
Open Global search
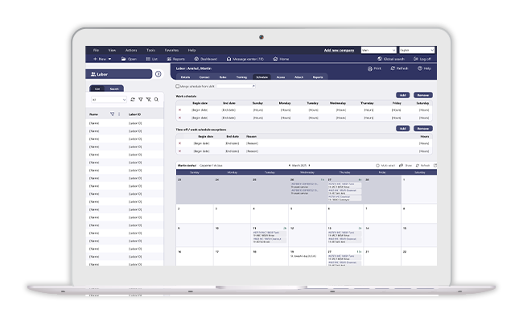point(391,59)
